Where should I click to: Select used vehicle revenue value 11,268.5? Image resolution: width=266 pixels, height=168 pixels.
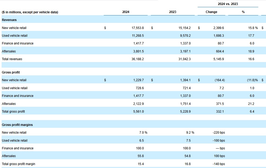click(x=138, y=36)
